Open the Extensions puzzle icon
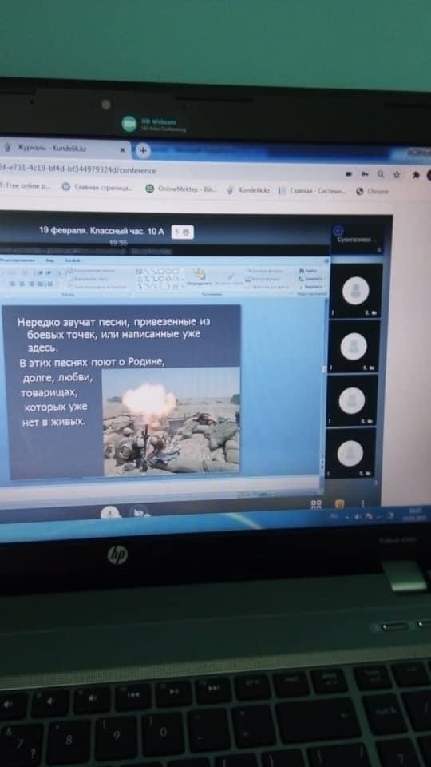This screenshot has height=767, width=431. point(415,175)
